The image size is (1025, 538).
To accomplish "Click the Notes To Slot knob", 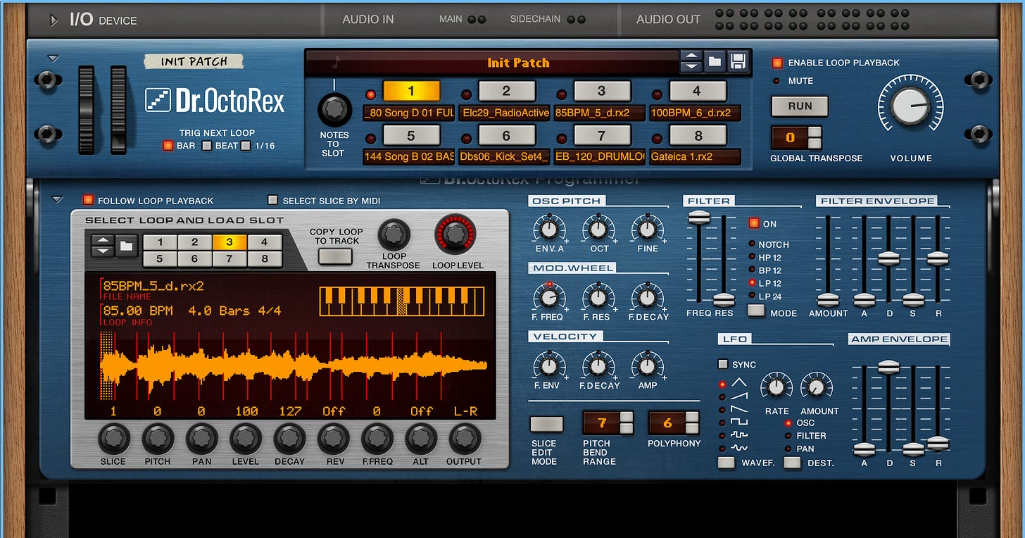I will [334, 109].
